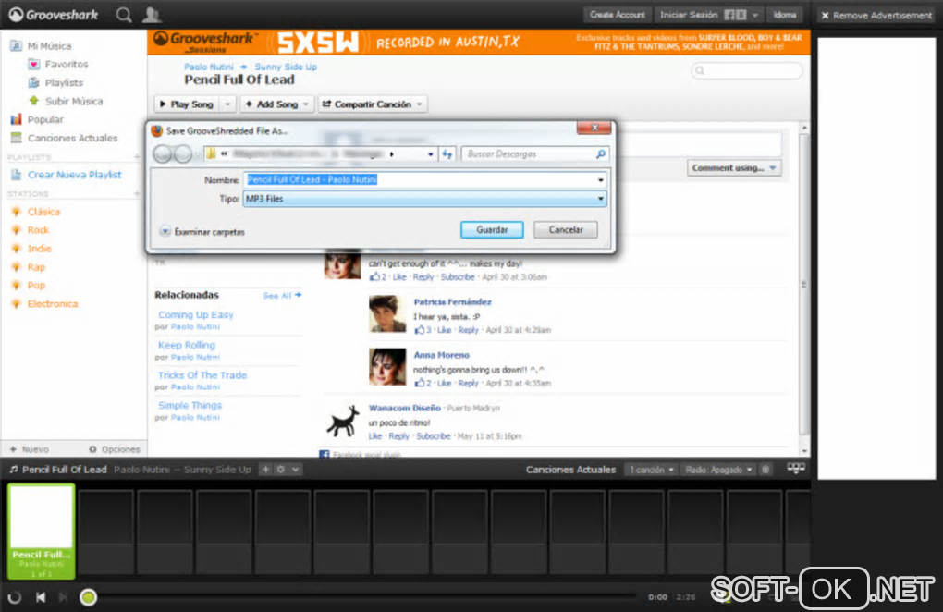Viewport: 943px width, 612px height.
Task: Click See All related songs
Action: click(x=282, y=295)
